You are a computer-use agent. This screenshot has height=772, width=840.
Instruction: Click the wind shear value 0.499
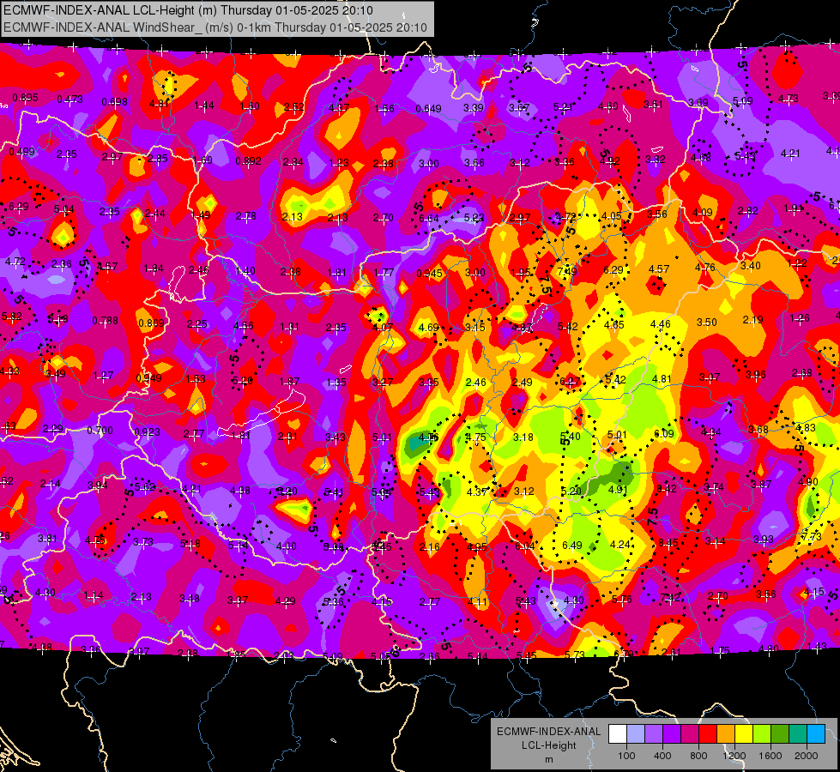tap(22, 152)
